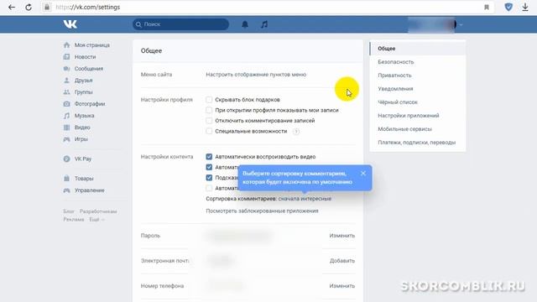Open Блог footer link
537x302 pixels.
click(69, 211)
